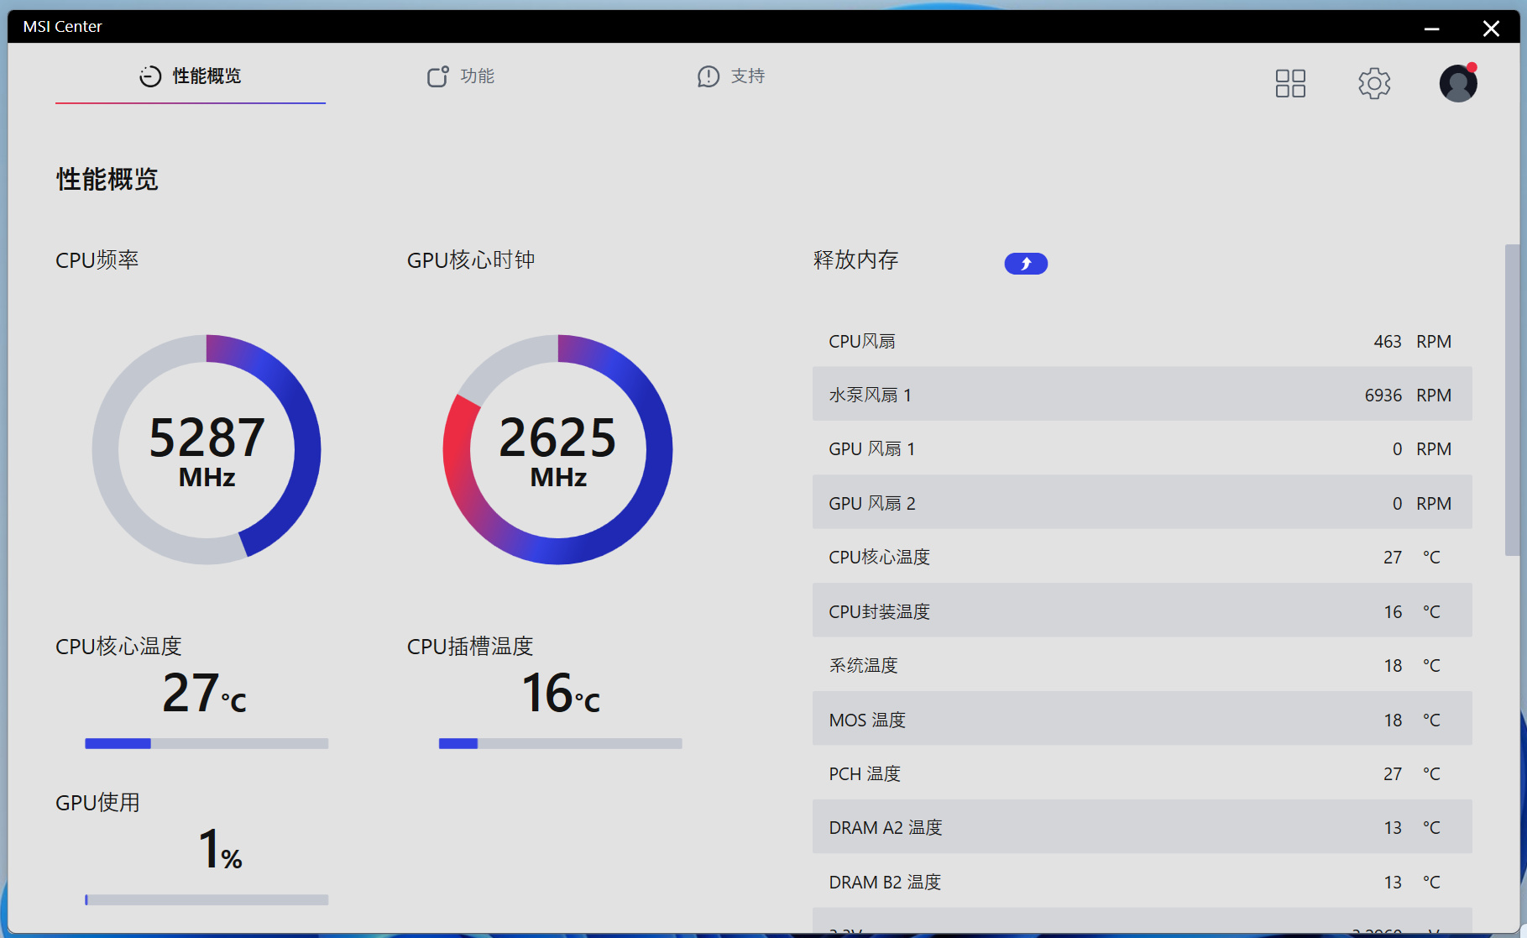Viewport: 1527px width, 938px height.
Task: Click the GPU使用 1% value
Action: pos(220,848)
